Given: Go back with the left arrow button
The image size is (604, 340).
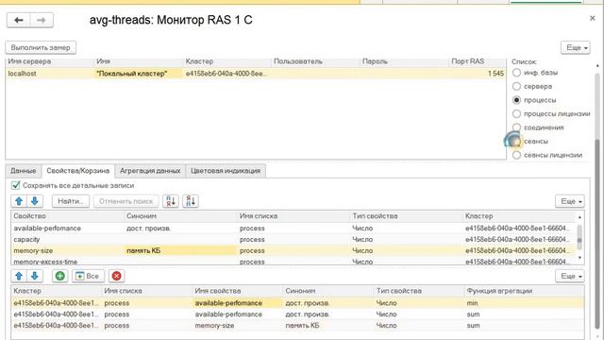Looking at the screenshot, I should click(x=19, y=20).
